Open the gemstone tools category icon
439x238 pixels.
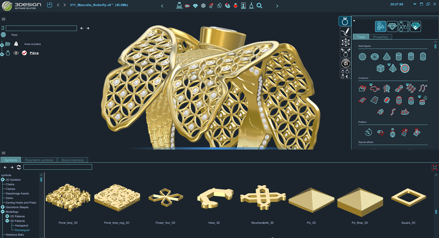click(x=392, y=26)
